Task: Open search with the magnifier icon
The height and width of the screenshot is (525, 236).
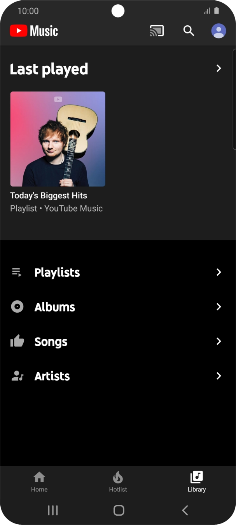Action: pyautogui.click(x=189, y=30)
